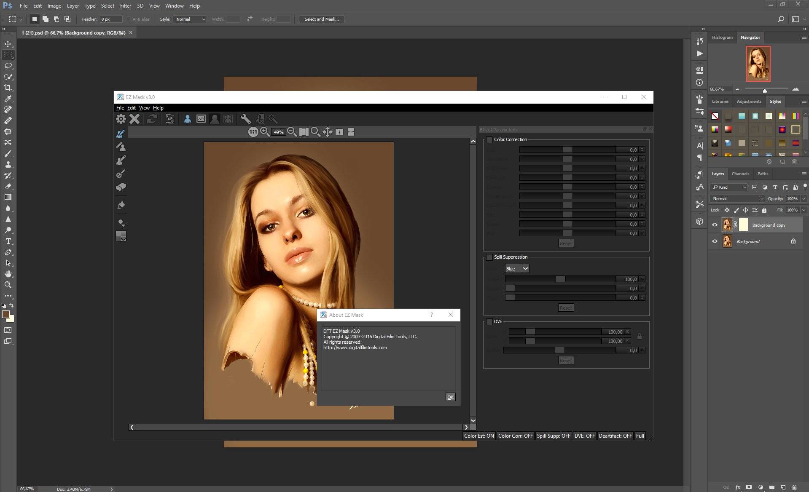Select the Crop tool in Photoshop toolbar
Image resolution: width=809 pixels, height=492 pixels.
(x=8, y=88)
